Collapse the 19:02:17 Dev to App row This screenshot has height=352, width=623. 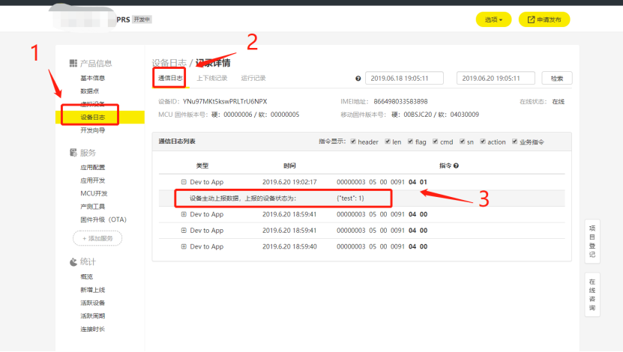pyautogui.click(x=184, y=182)
